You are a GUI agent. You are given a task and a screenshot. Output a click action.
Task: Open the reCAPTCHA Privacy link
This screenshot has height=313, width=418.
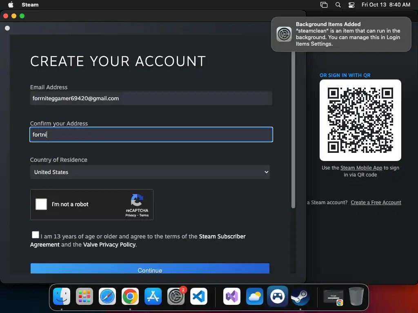click(x=131, y=215)
